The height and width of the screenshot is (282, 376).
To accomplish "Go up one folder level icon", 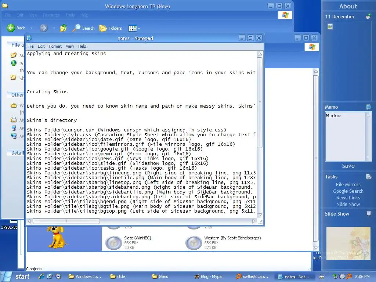I will (x=63, y=28).
